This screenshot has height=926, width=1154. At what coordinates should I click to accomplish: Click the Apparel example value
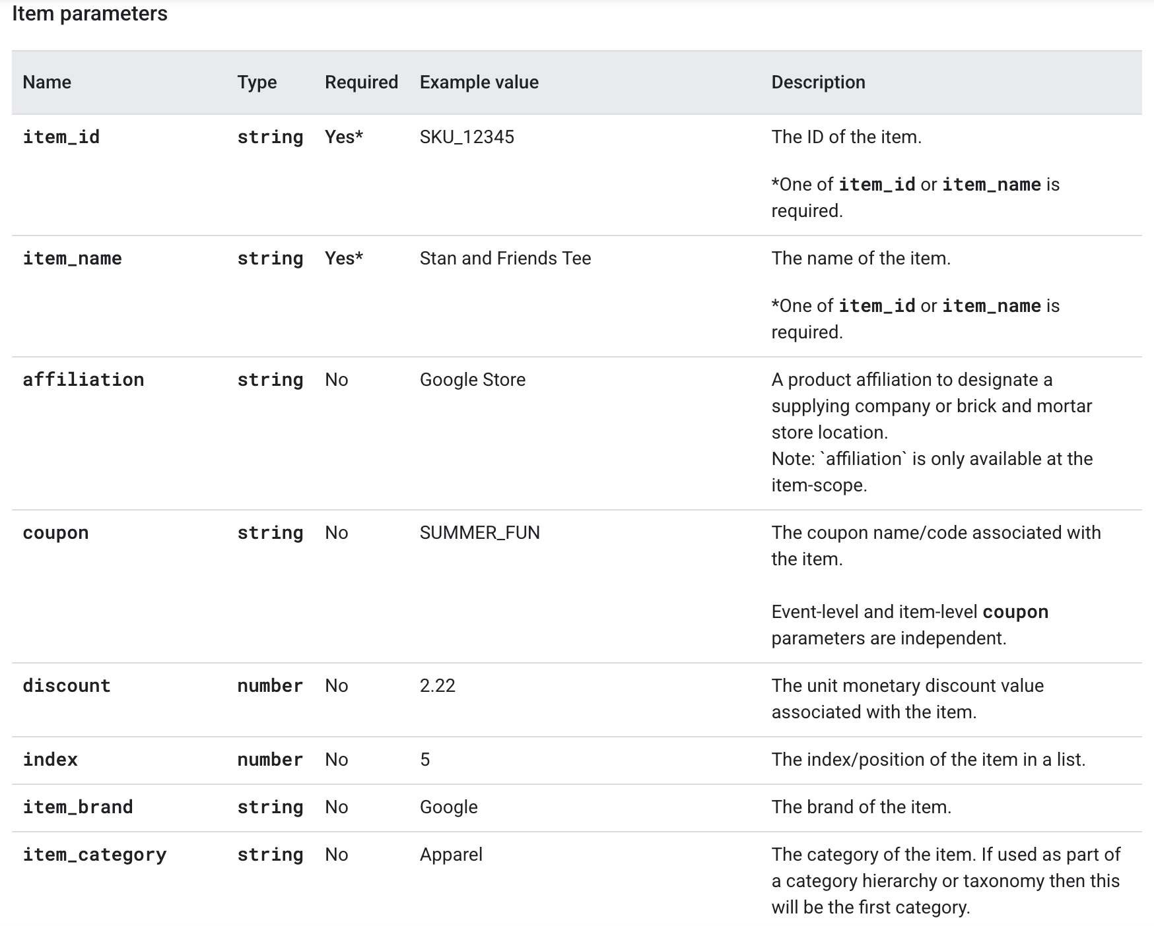click(451, 854)
